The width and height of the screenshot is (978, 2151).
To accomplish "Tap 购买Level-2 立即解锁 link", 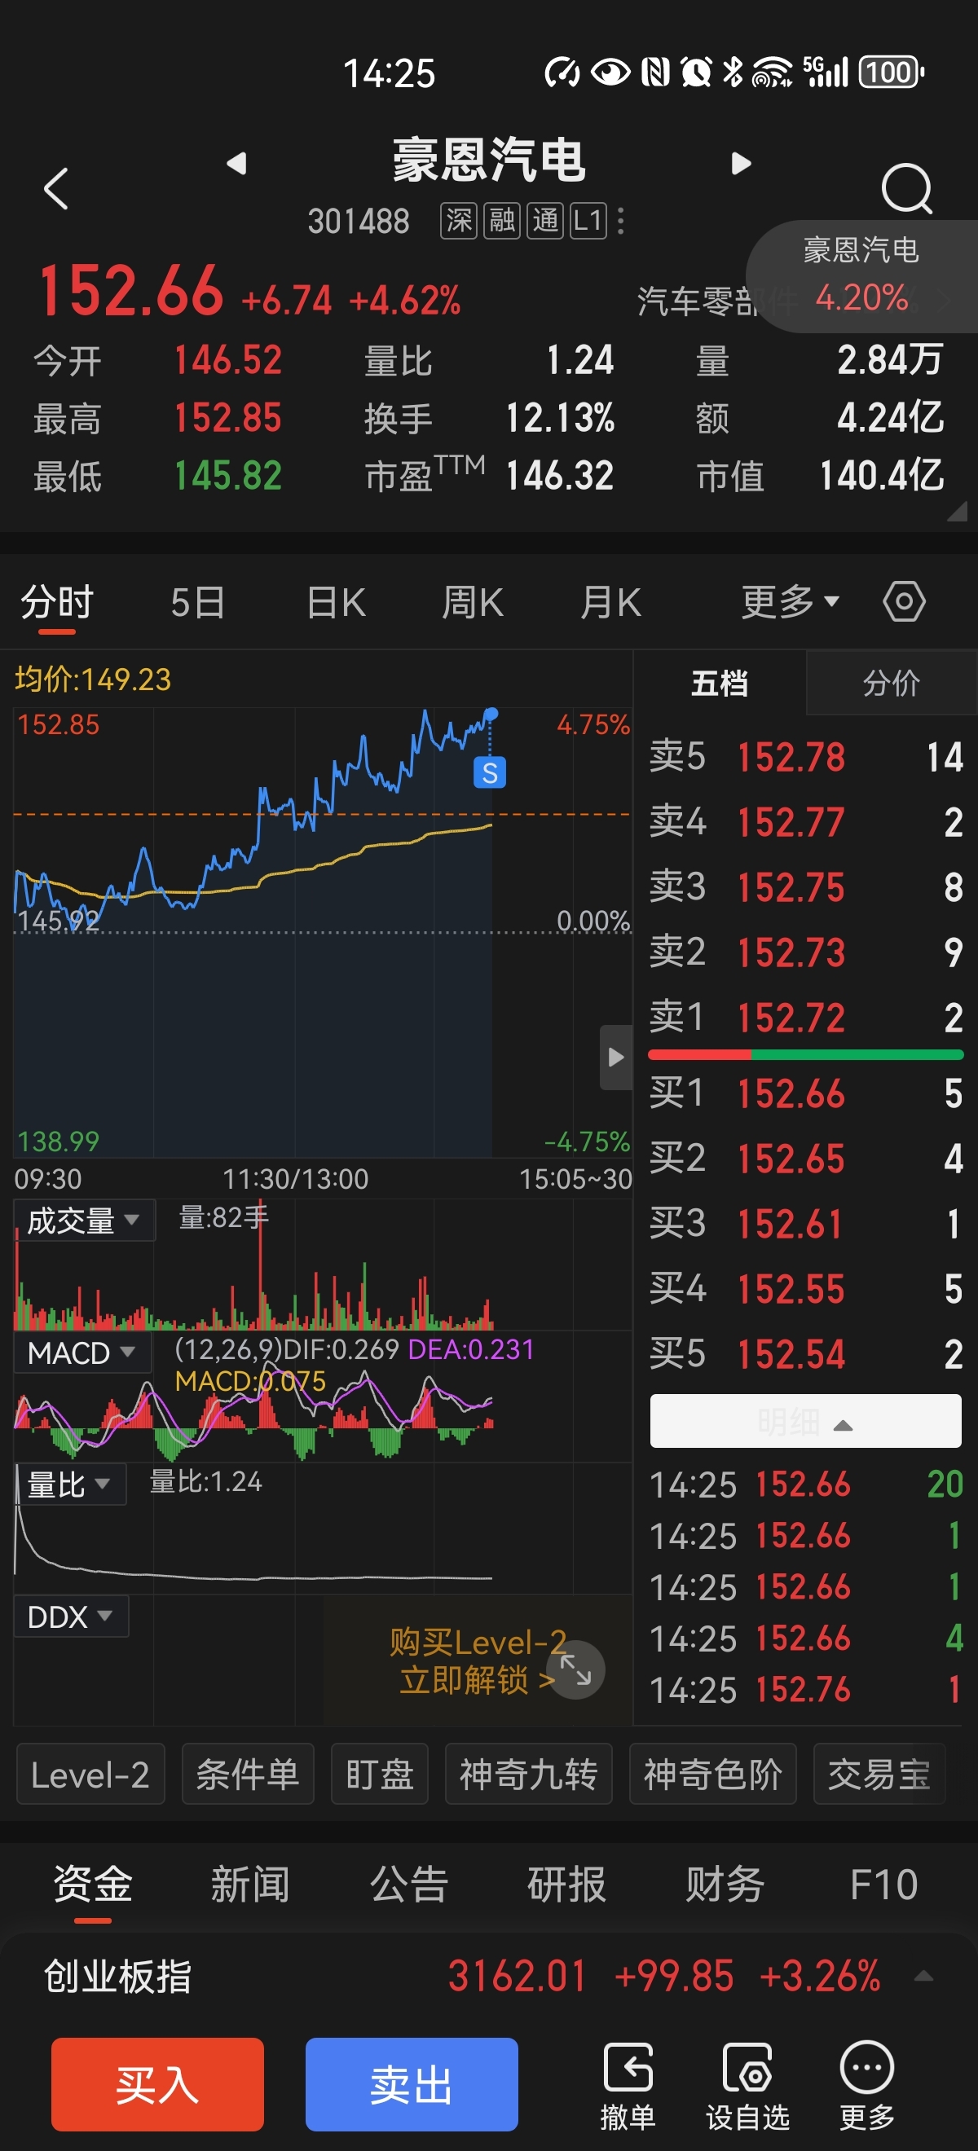I will pos(476,1661).
